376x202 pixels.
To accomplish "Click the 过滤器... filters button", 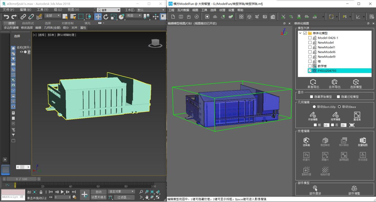I will point(124,197).
